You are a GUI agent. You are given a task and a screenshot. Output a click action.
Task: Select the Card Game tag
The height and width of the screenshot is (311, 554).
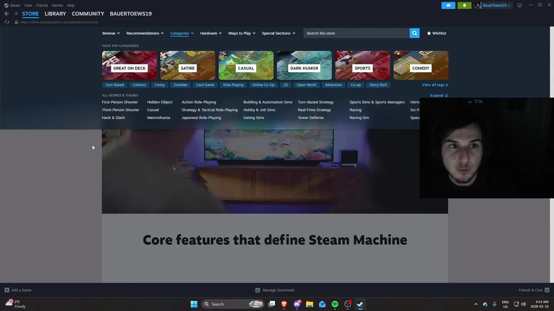pyautogui.click(x=205, y=85)
